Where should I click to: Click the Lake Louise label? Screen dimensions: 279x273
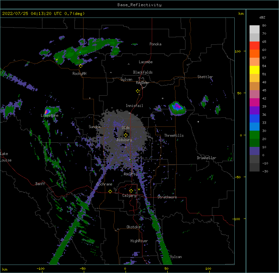coord(6,157)
